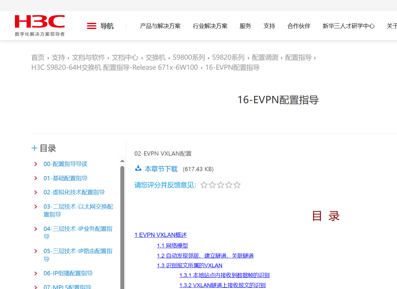Expand the 06-IP组播配置指导 arrow
This screenshot has width=397, height=289.
tap(36, 273)
